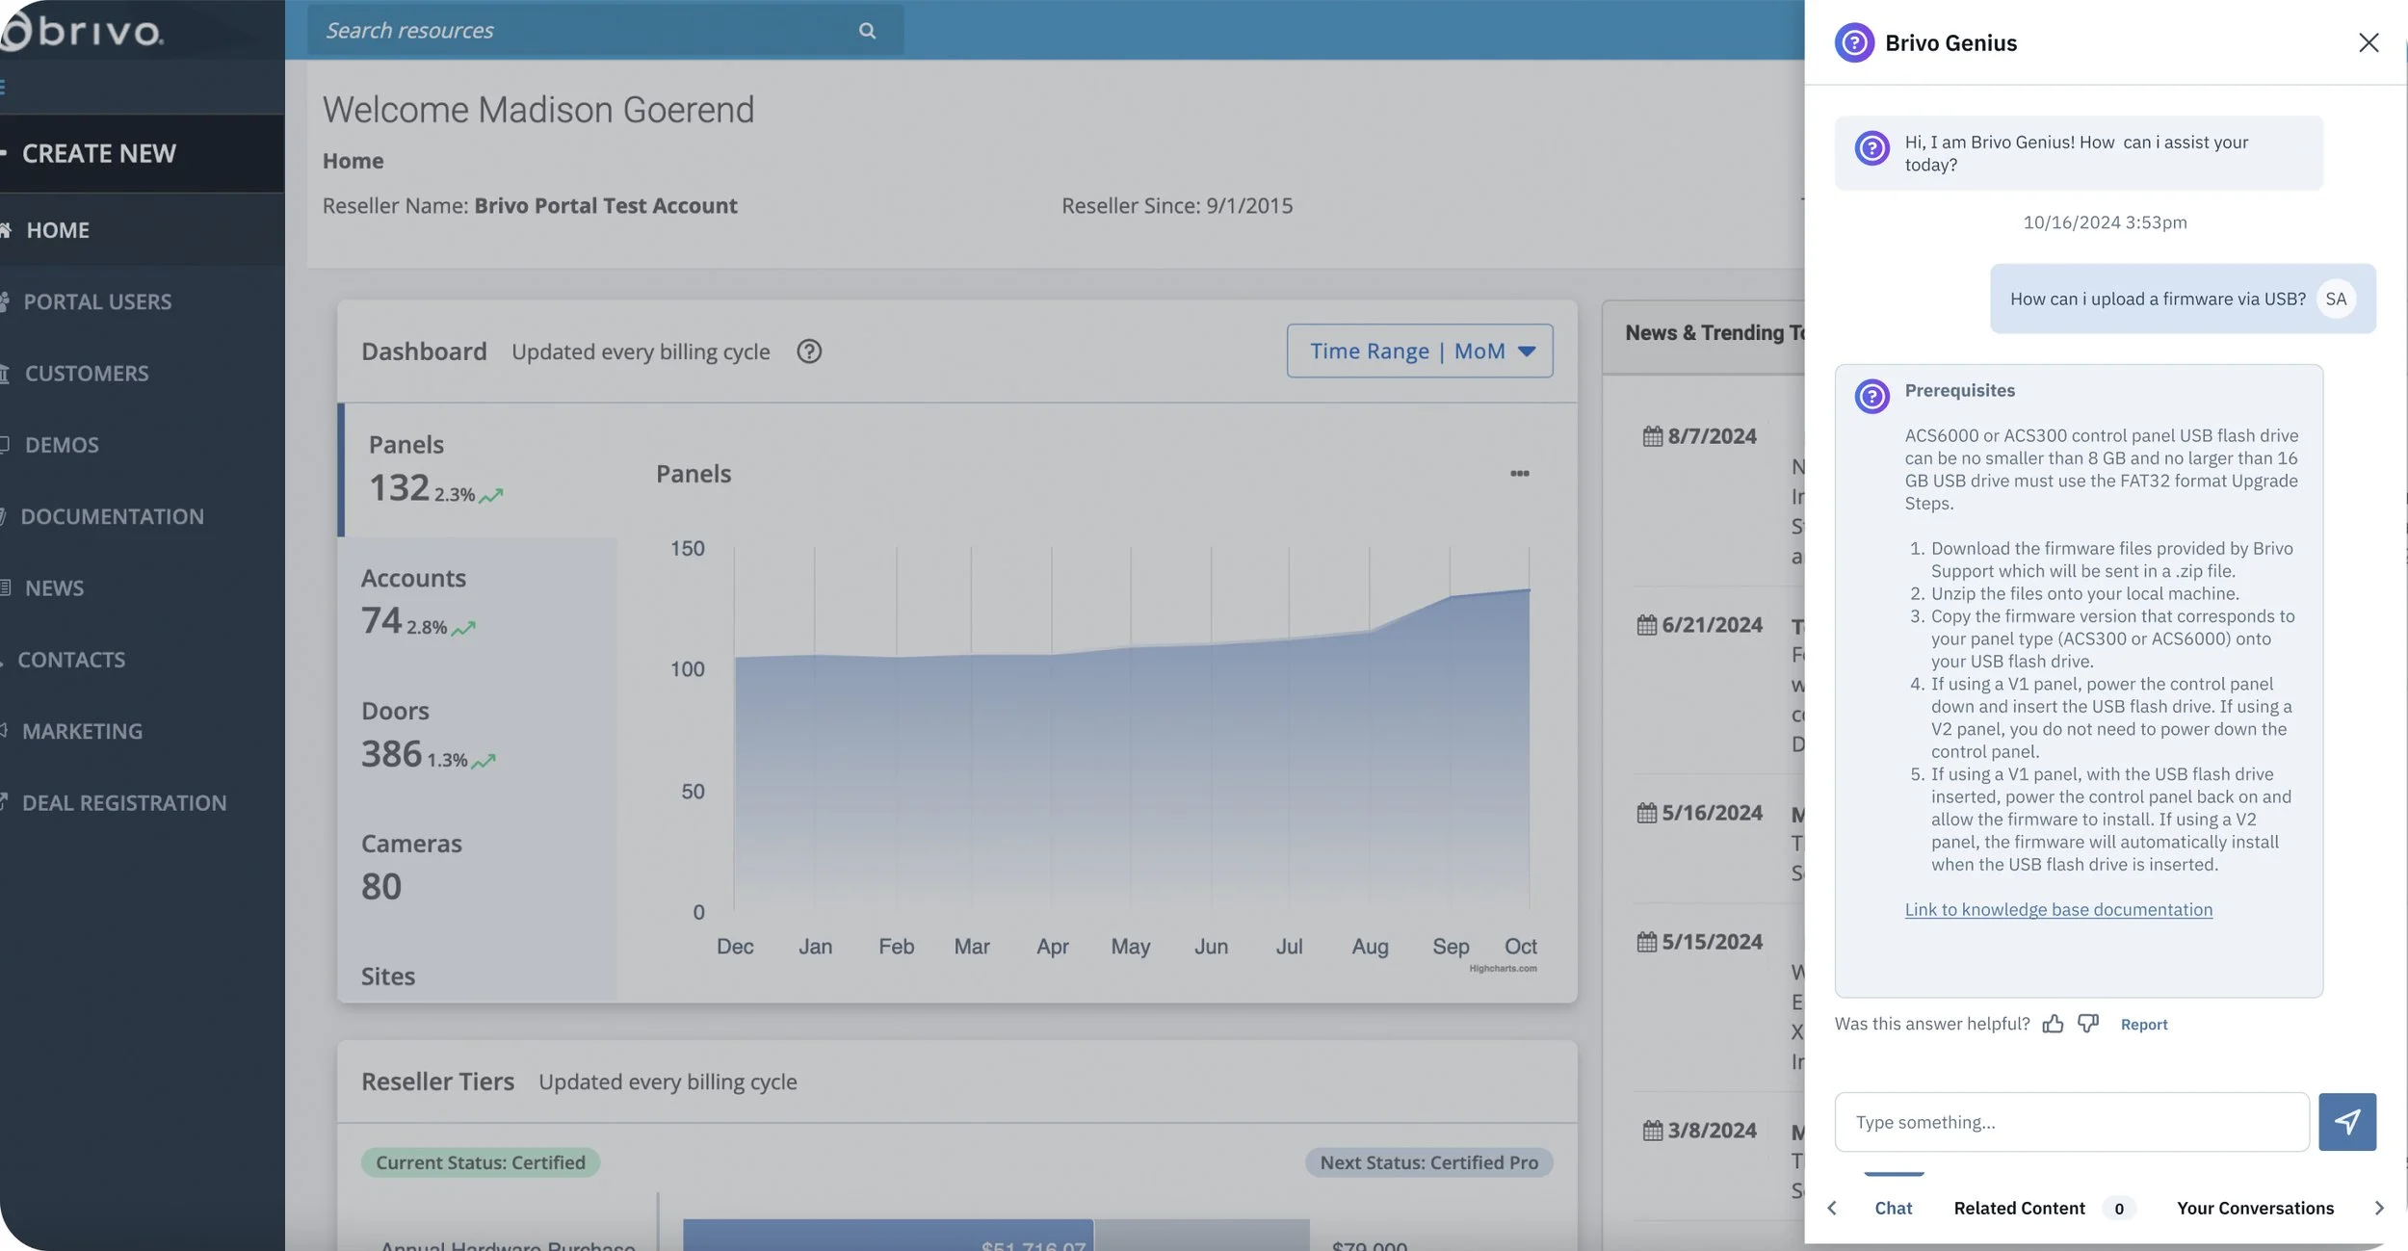
Task: Switch to Related Content tab
Action: coord(2019,1208)
